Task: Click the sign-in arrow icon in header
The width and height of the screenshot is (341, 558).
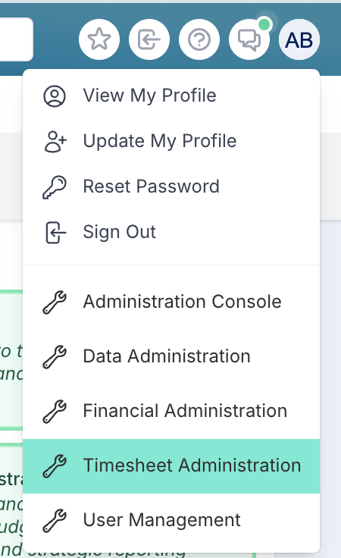Action: click(x=149, y=39)
